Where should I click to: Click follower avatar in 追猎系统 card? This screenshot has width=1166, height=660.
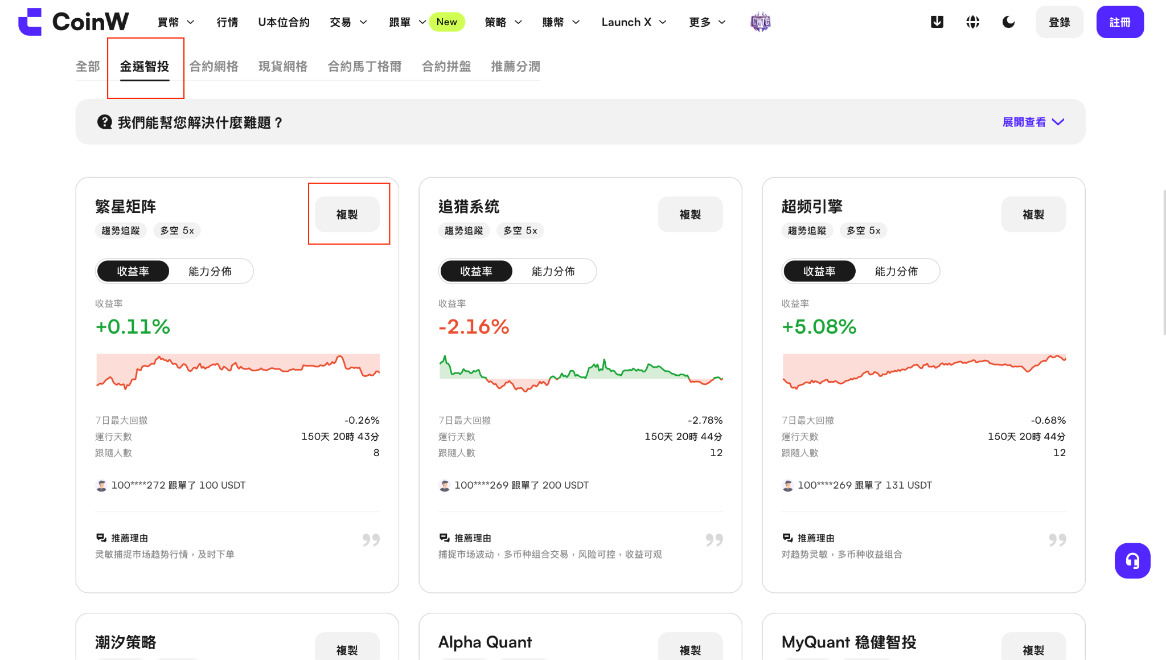point(445,485)
